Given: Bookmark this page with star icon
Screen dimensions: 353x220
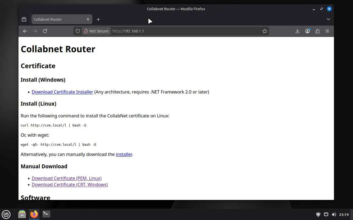Looking at the screenshot, I should point(265,31).
